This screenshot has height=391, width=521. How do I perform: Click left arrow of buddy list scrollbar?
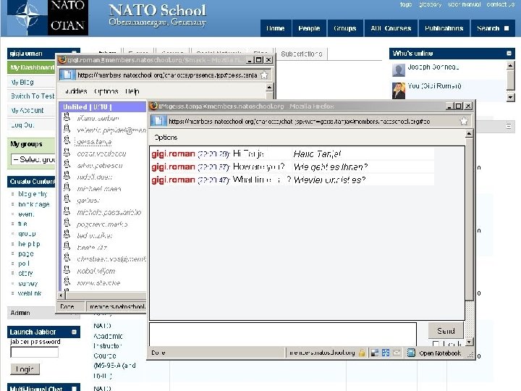61,295
